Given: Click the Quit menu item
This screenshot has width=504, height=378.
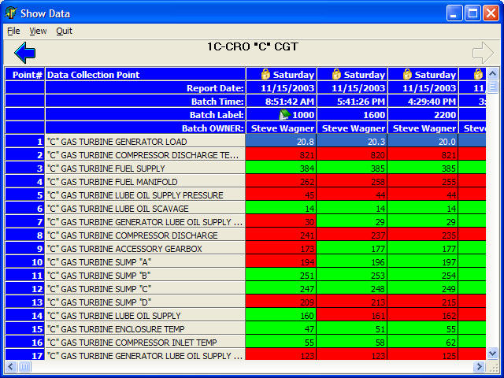Looking at the screenshot, I should click(x=64, y=31).
